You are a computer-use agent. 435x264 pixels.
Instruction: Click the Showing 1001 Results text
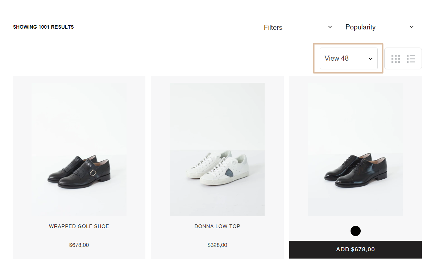pyautogui.click(x=43, y=27)
